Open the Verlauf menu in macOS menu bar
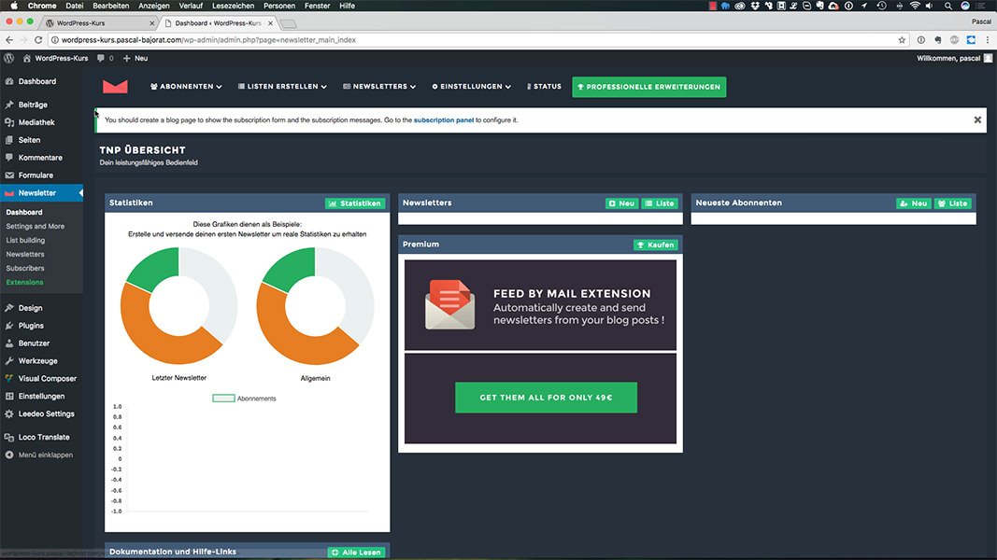The image size is (997, 560). coord(191,6)
